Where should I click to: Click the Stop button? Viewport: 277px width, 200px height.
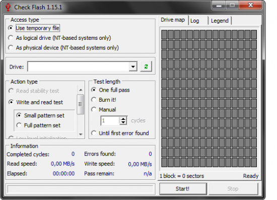coord(233,189)
